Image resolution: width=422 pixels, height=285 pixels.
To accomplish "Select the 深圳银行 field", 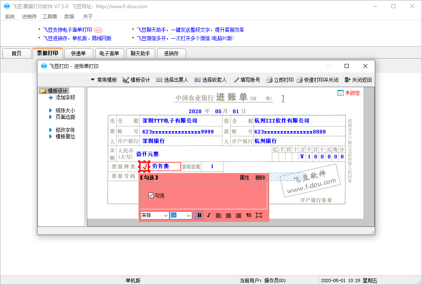I will [154, 141].
